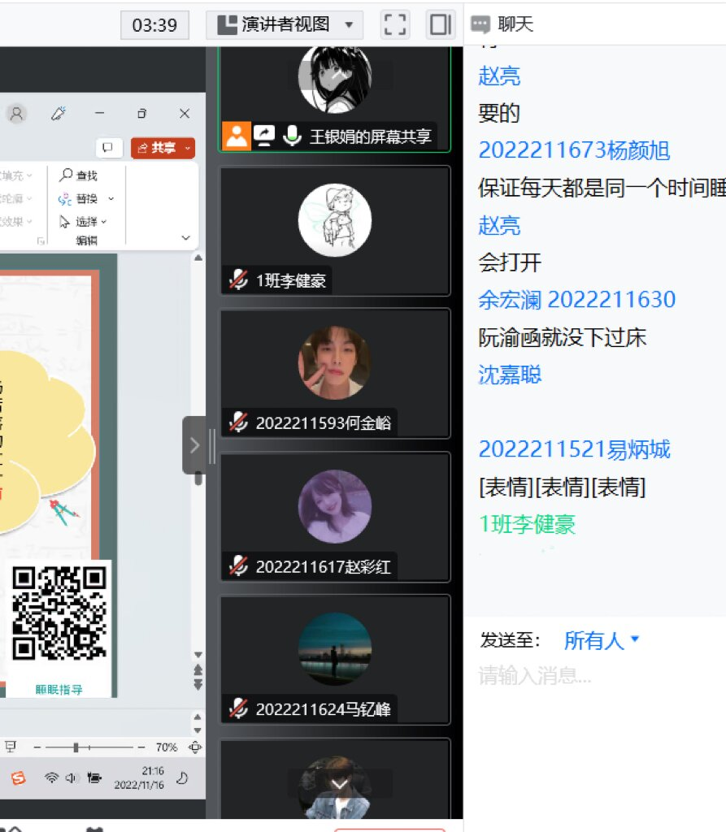Click muted mic icon for 2022211593何金峪
This screenshot has height=832, width=726.
238,423
